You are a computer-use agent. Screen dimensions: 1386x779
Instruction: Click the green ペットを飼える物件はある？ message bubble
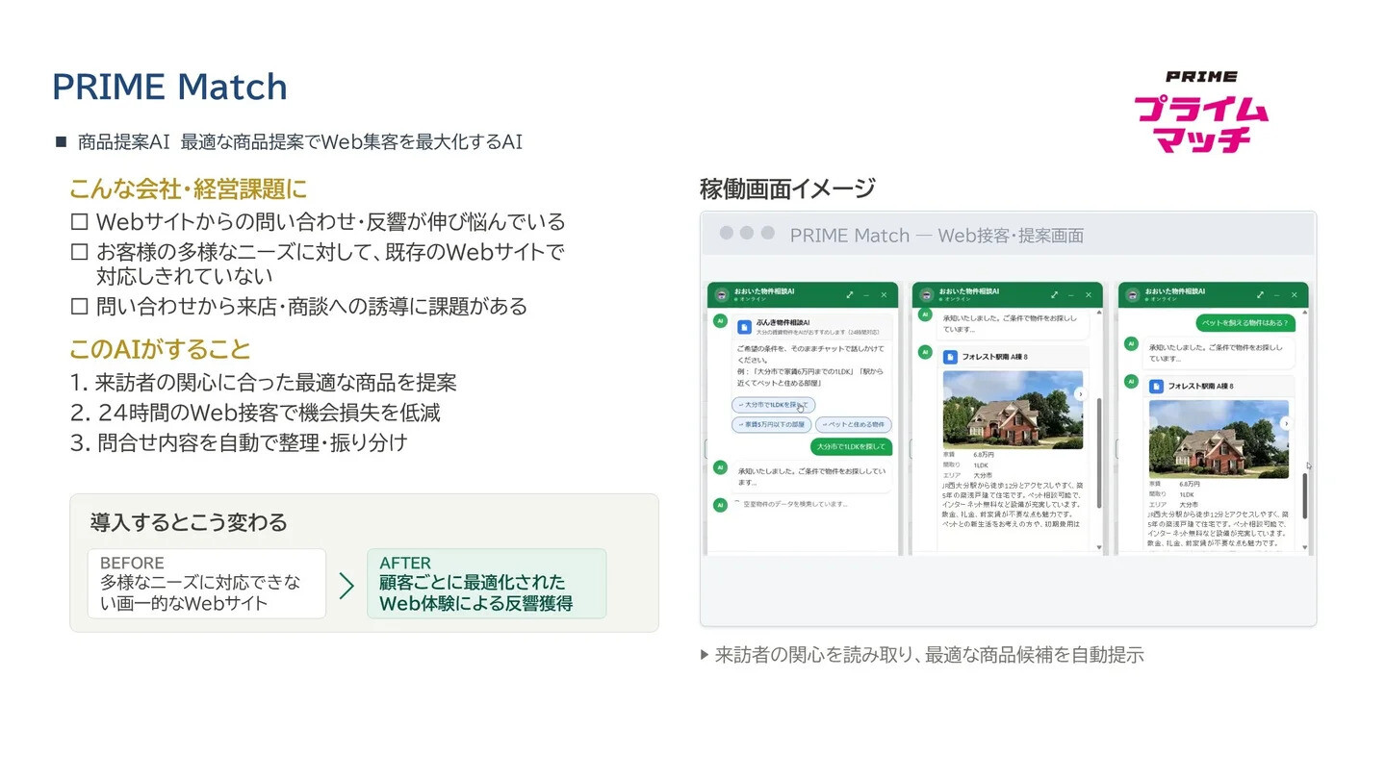pos(1245,323)
